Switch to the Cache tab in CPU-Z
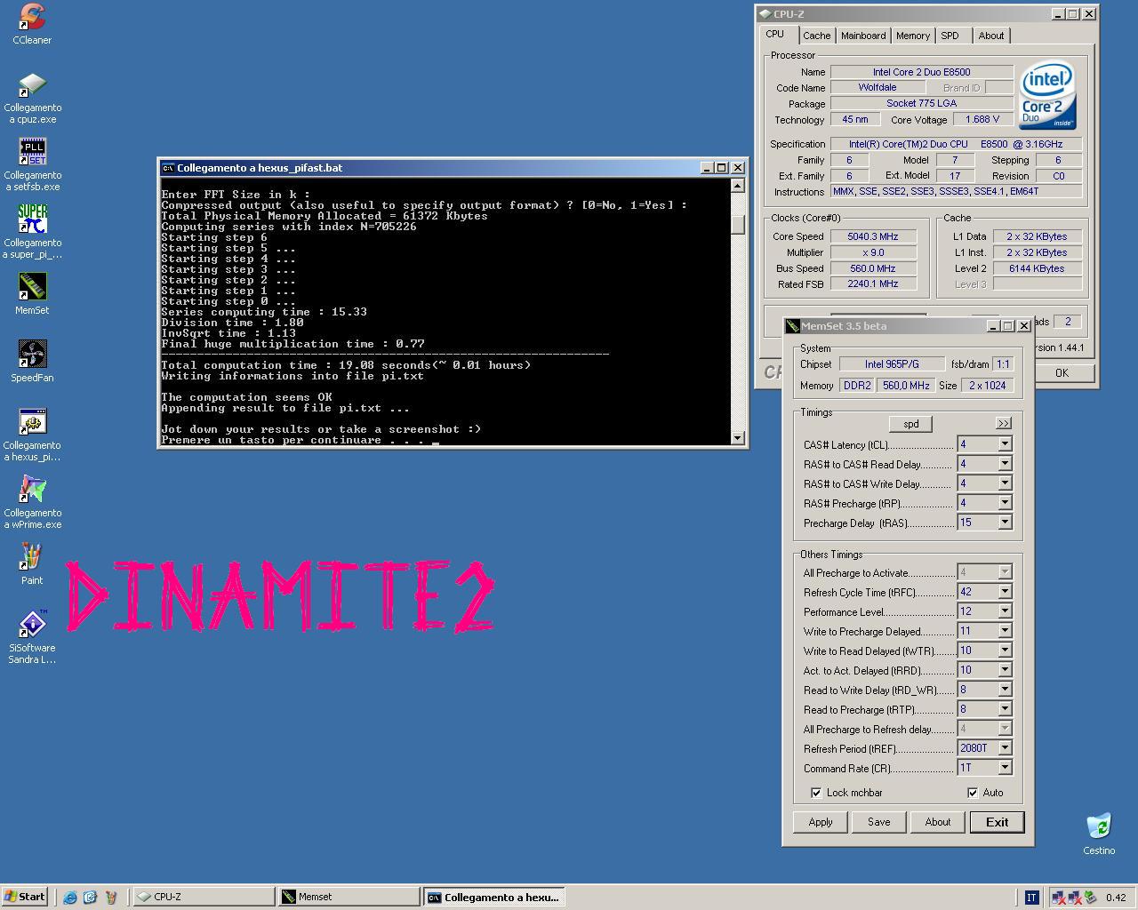This screenshot has height=910, width=1138. (816, 36)
